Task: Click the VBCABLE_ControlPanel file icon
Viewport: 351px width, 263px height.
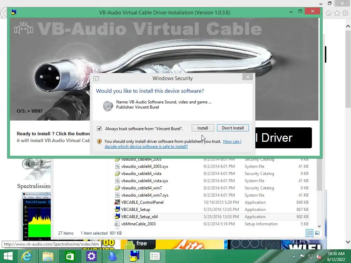Action: coord(117,202)
